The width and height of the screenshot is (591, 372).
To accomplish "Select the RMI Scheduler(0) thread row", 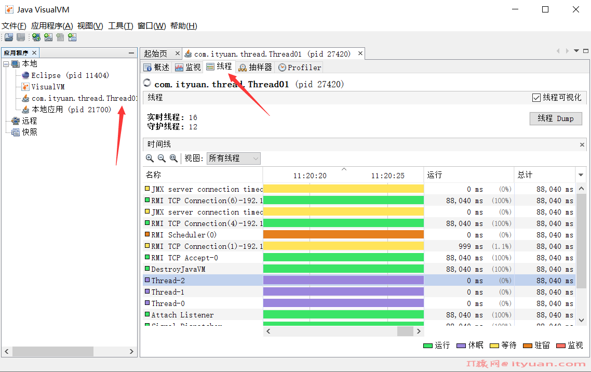I will pos(359,235).
